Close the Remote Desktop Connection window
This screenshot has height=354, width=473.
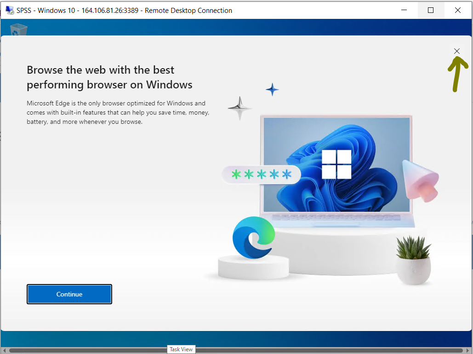point(458,10)
